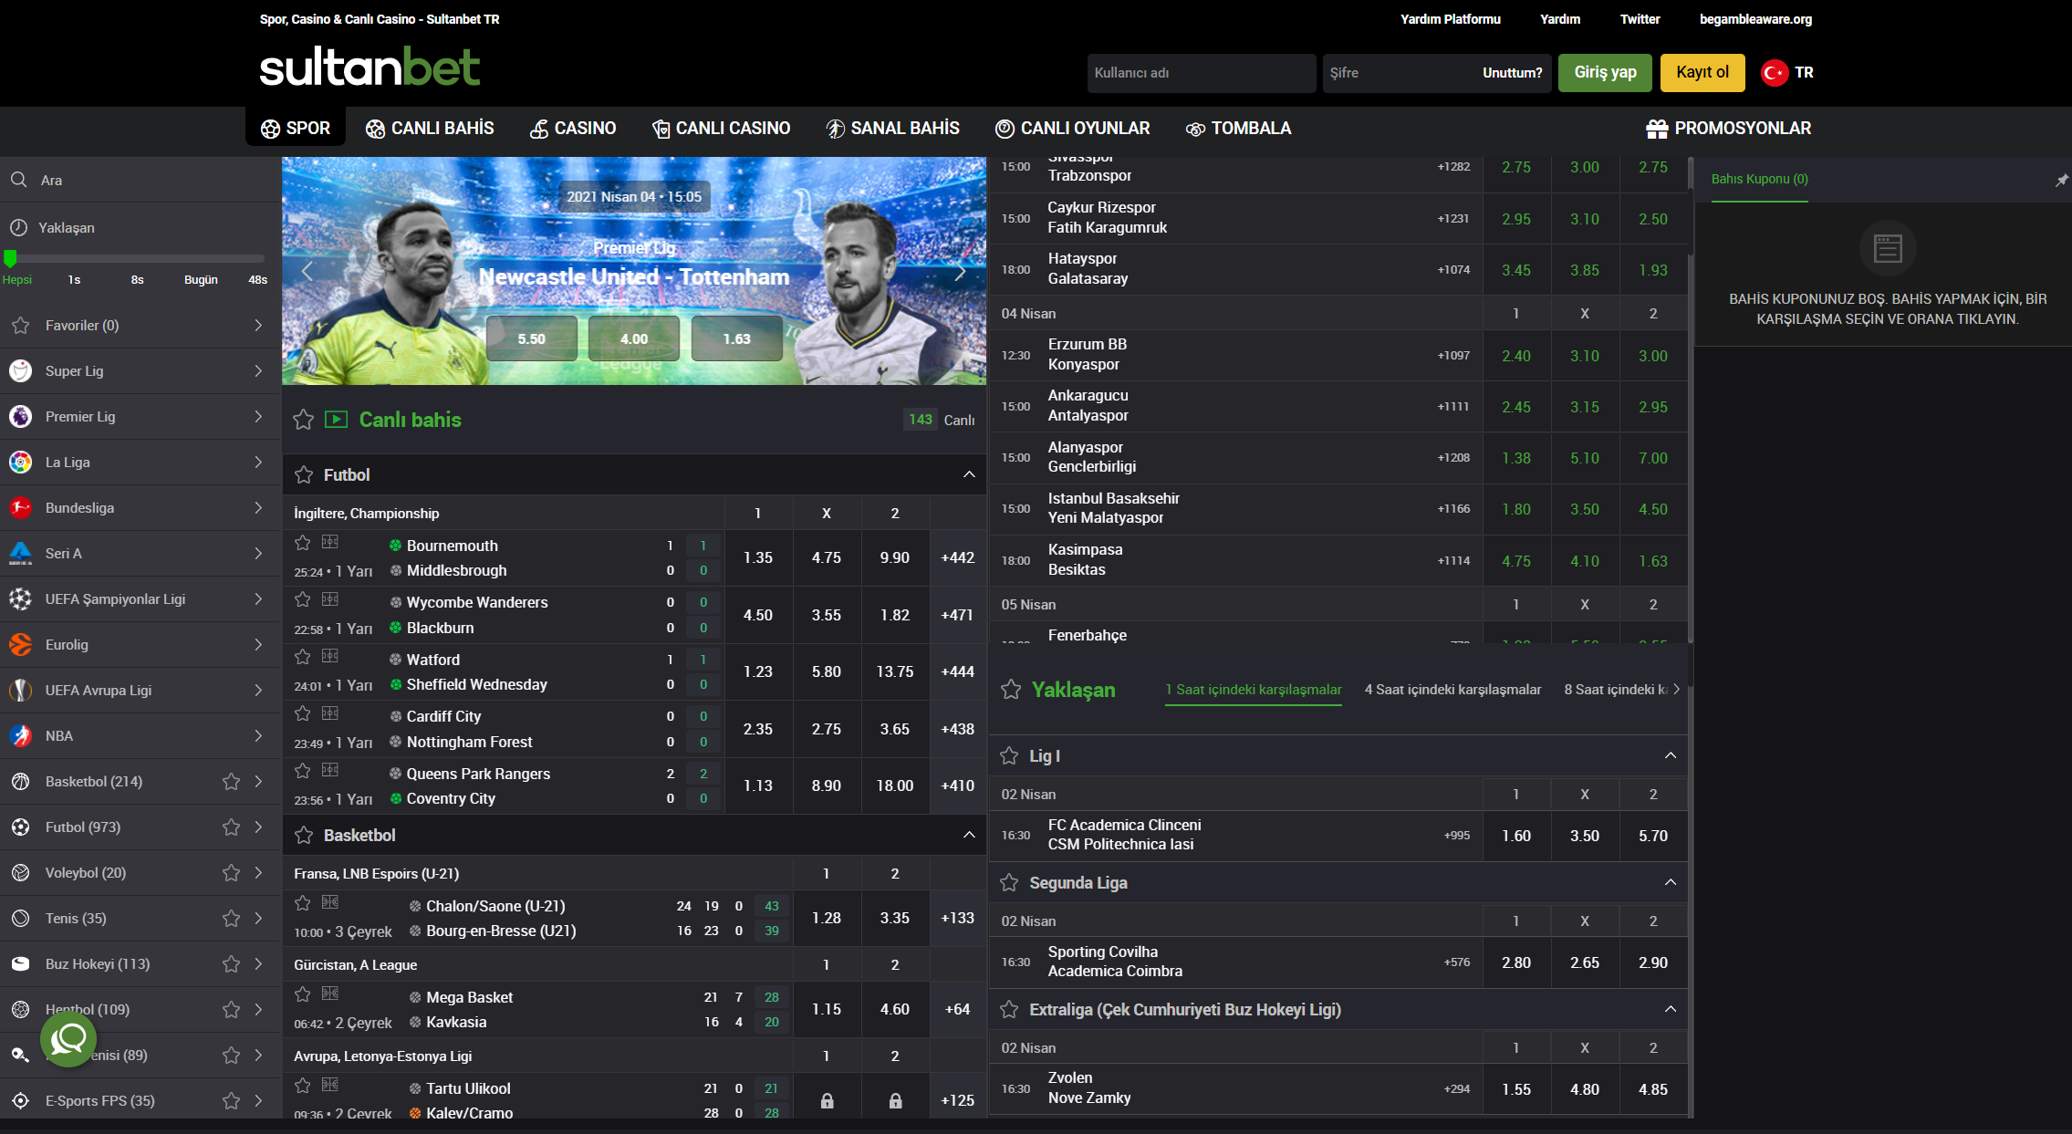Screen dimensions: 2072x1134
Task: Open the TOMBALA navigation tab
Action: pyautogui.click(x=1238, y=129)
